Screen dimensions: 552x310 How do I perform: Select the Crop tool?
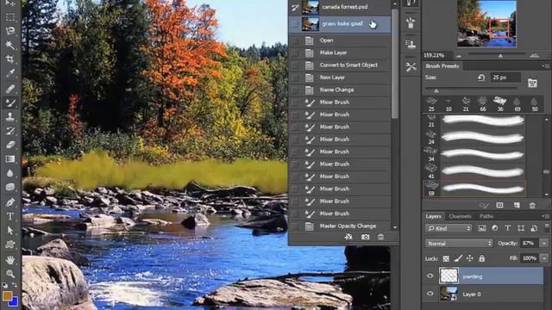click(10, 59)
